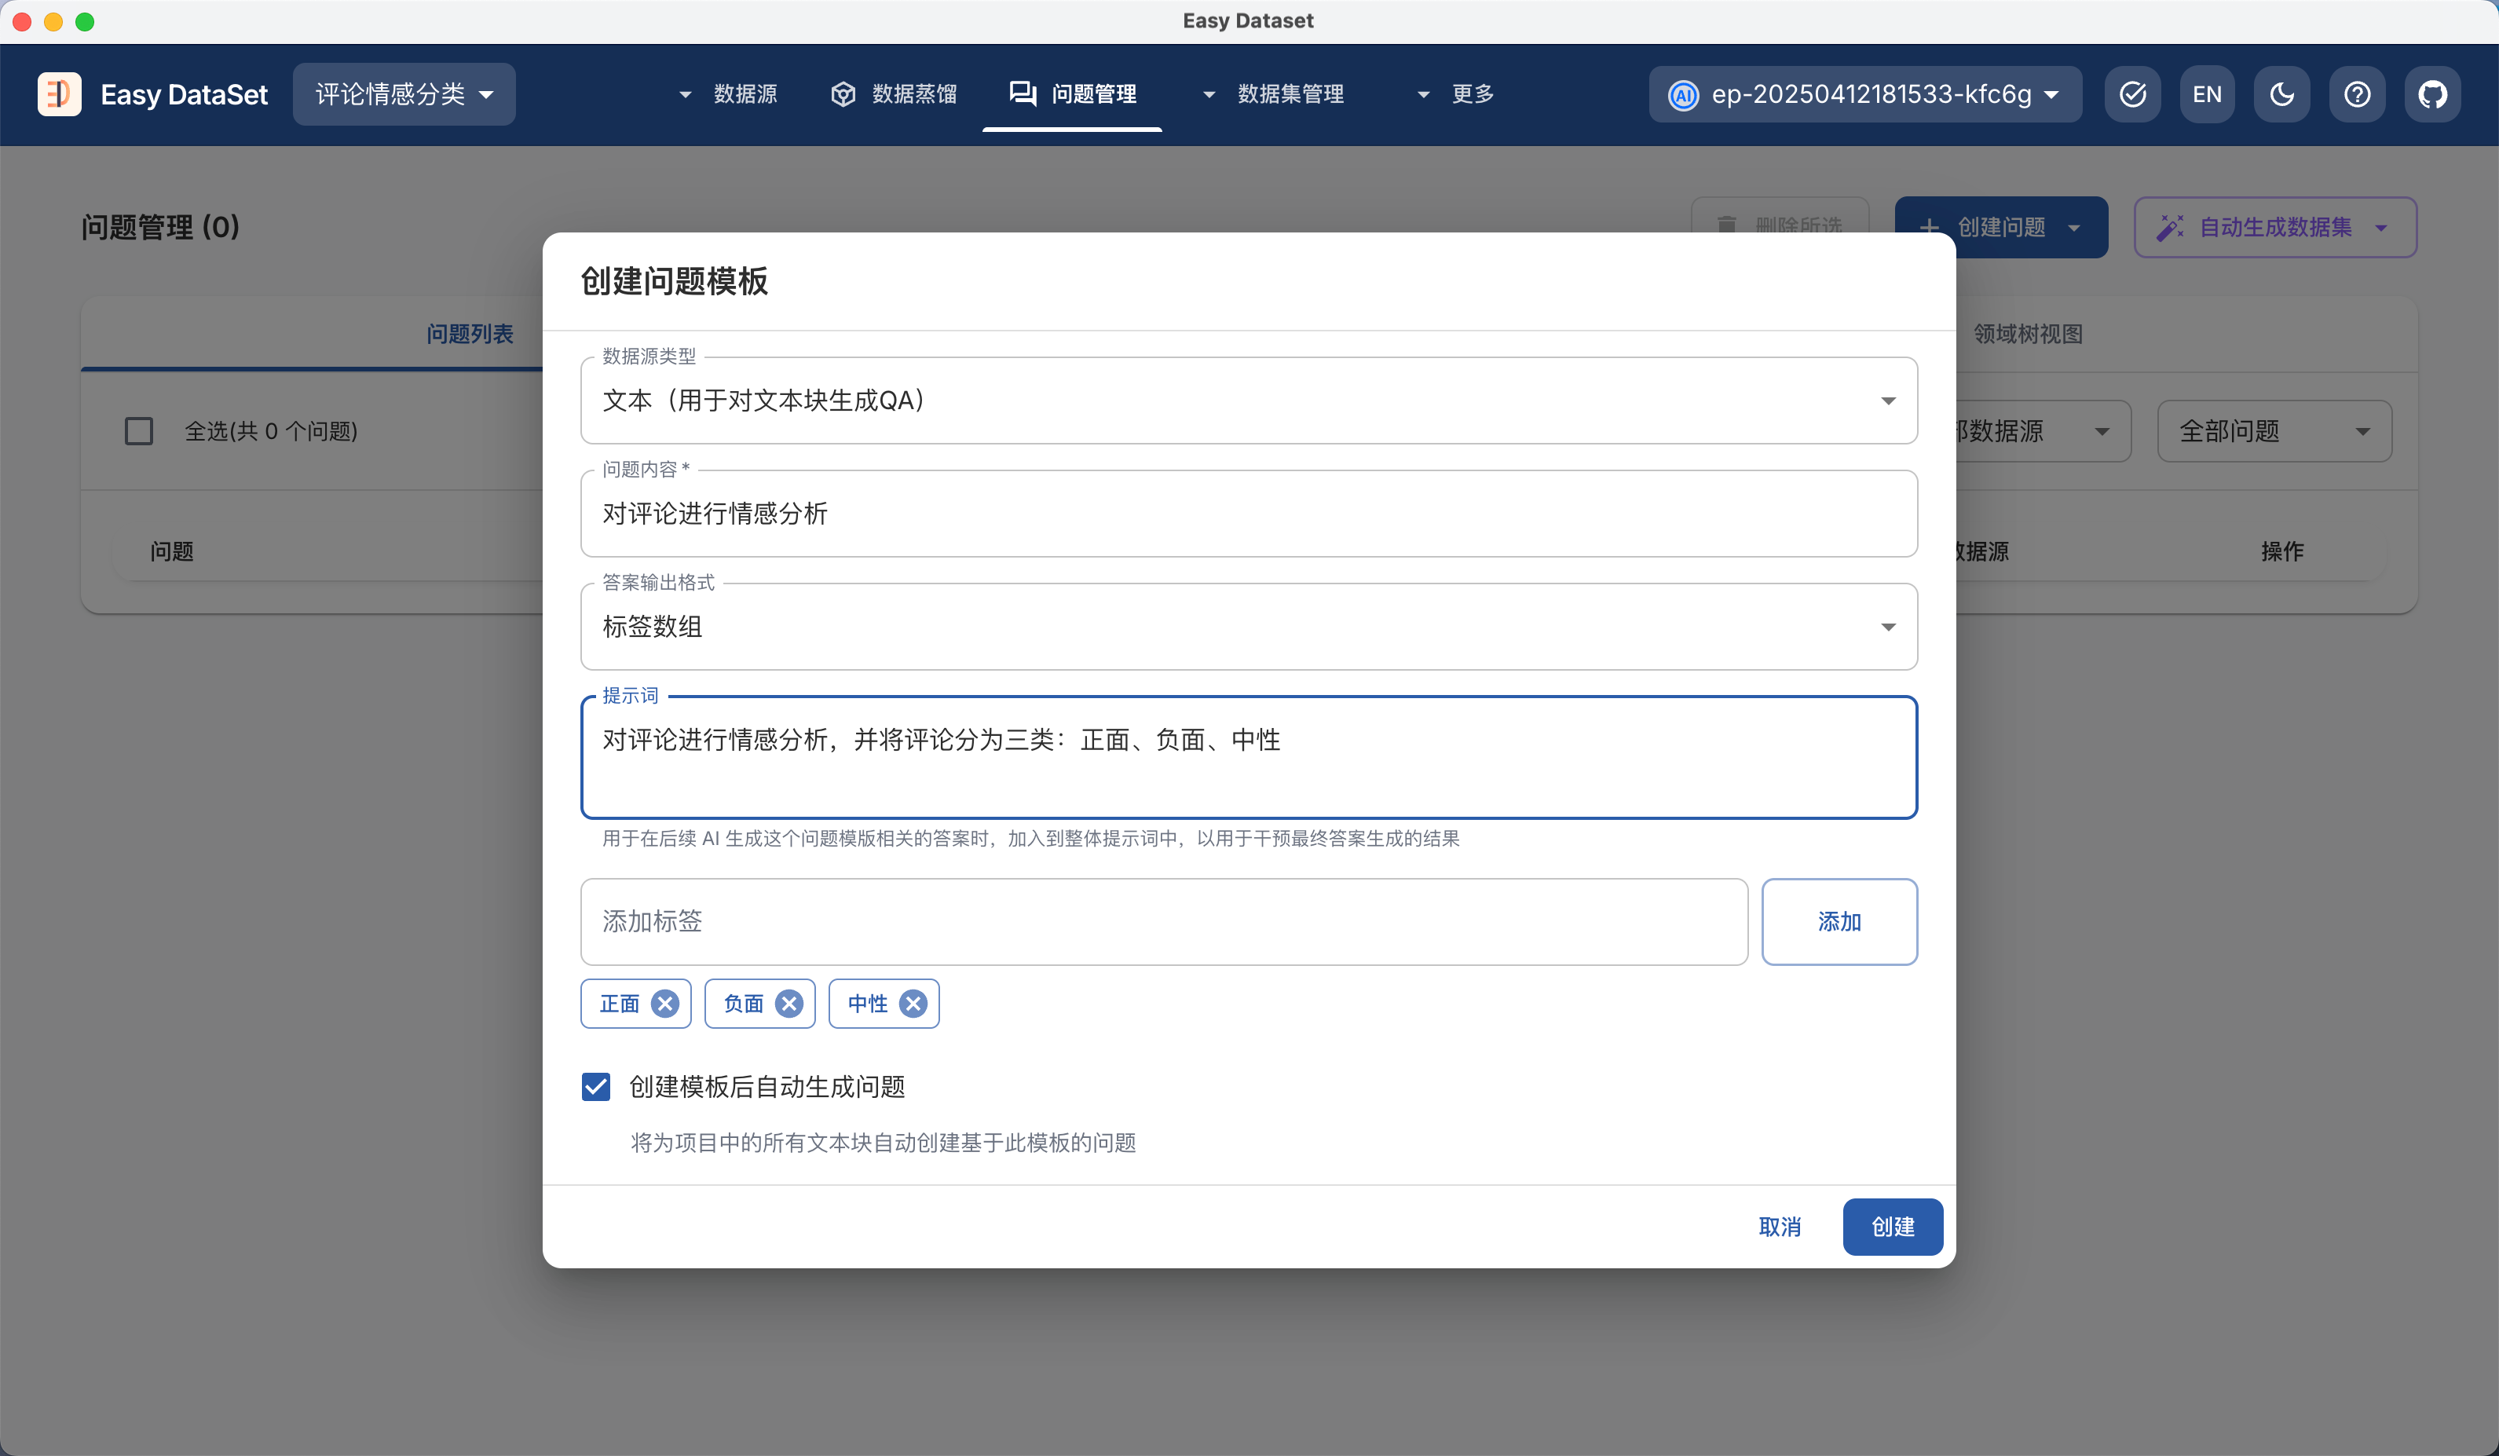The height and width of the screenshot is (1456, 2499).
Task: Click the GitHub icon in header
Action: (x=2431, y=94)
